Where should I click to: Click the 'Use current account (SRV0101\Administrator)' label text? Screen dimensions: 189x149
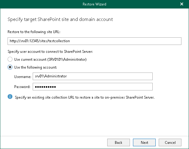[50, 59]
